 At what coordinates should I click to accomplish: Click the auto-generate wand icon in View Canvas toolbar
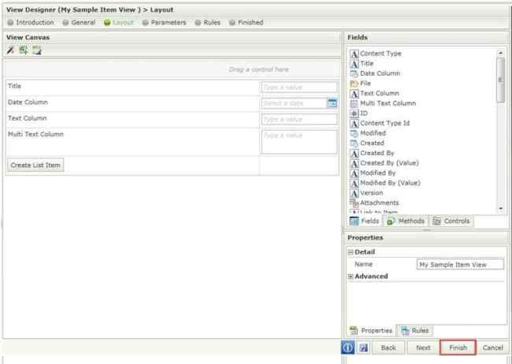click(10, 50)
